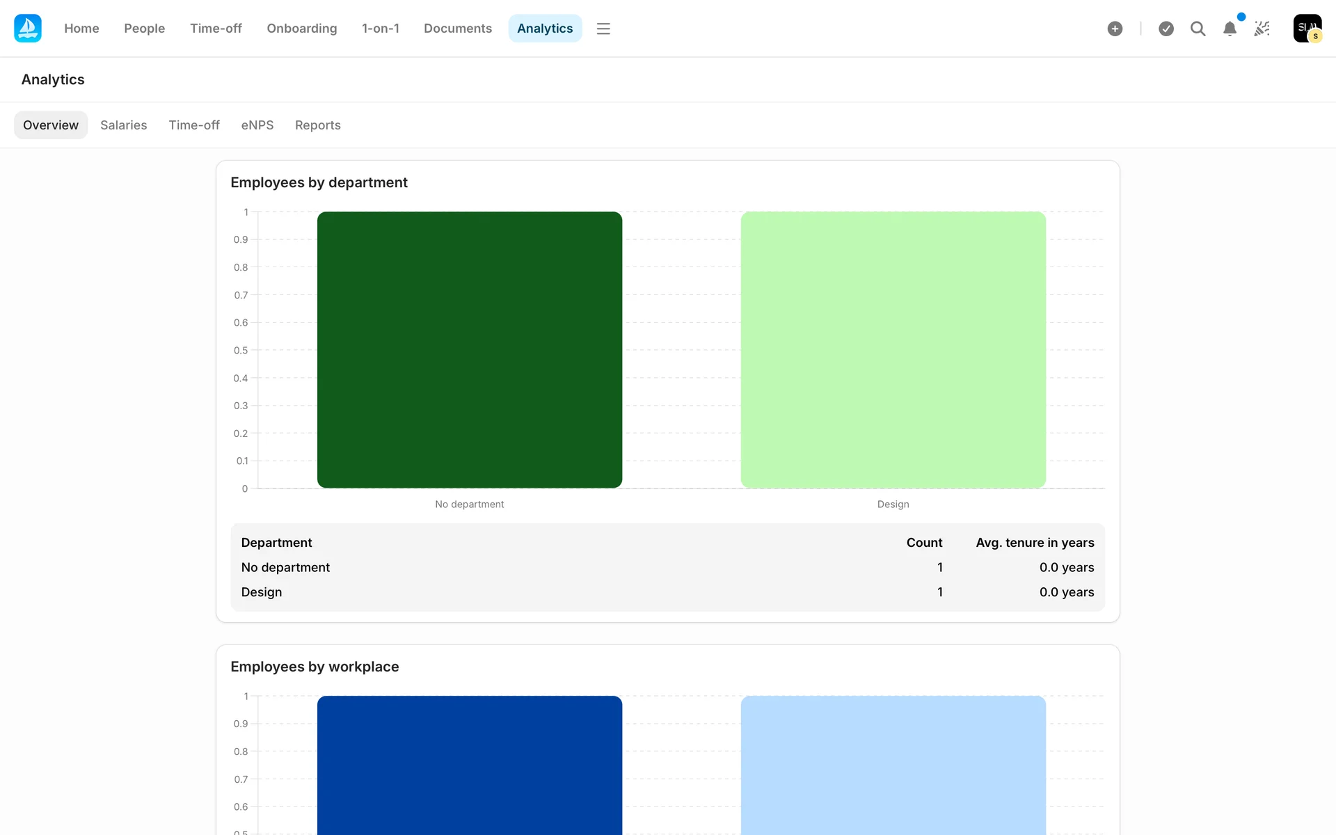
Task: Switch to the eNPS tab
Action: click(x=257, y=125)
